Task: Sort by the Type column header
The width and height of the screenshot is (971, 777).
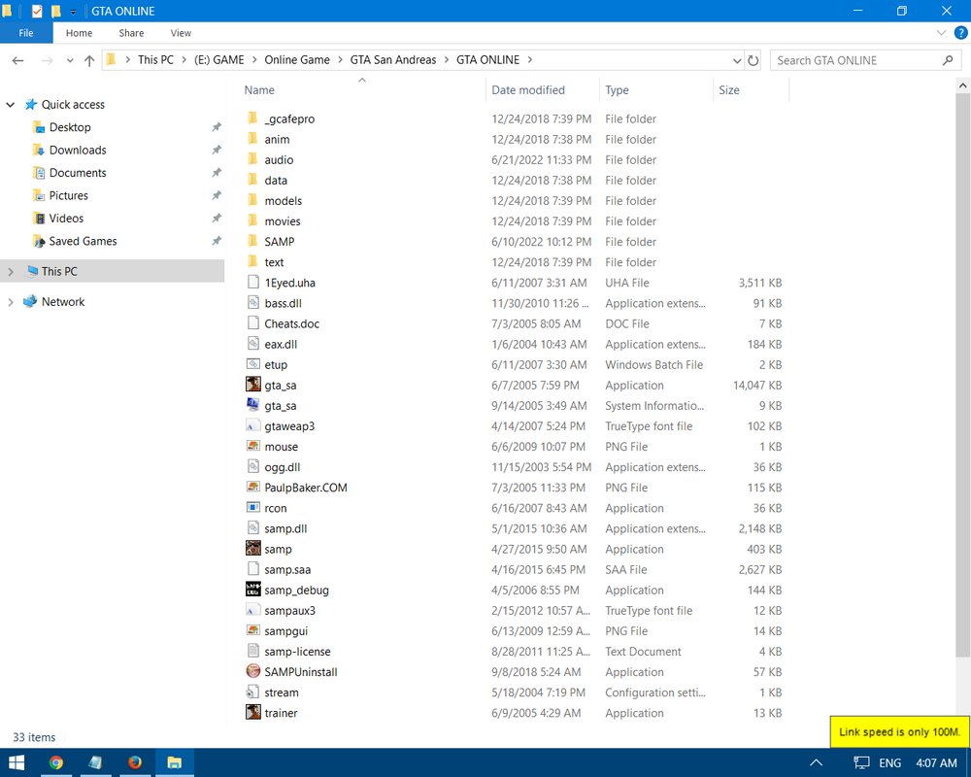Action: tap(656, 90)
